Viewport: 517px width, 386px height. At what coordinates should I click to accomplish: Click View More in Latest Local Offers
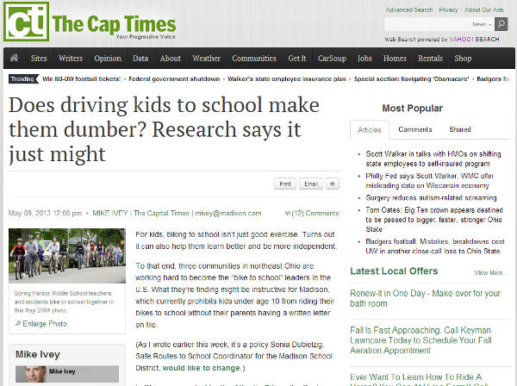pos(490,273)
